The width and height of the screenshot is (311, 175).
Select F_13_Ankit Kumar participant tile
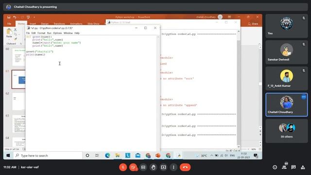tap(287, 78)
